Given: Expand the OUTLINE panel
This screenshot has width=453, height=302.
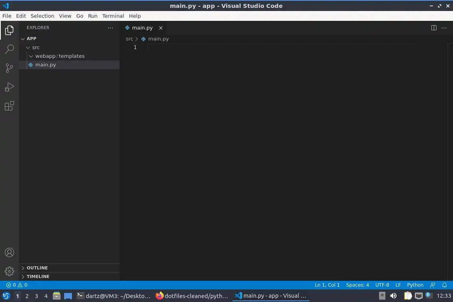Looking at the screenshot, I should pos(69,268).
